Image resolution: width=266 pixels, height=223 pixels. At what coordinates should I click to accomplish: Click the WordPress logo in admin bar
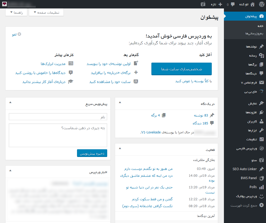(262, 4)
